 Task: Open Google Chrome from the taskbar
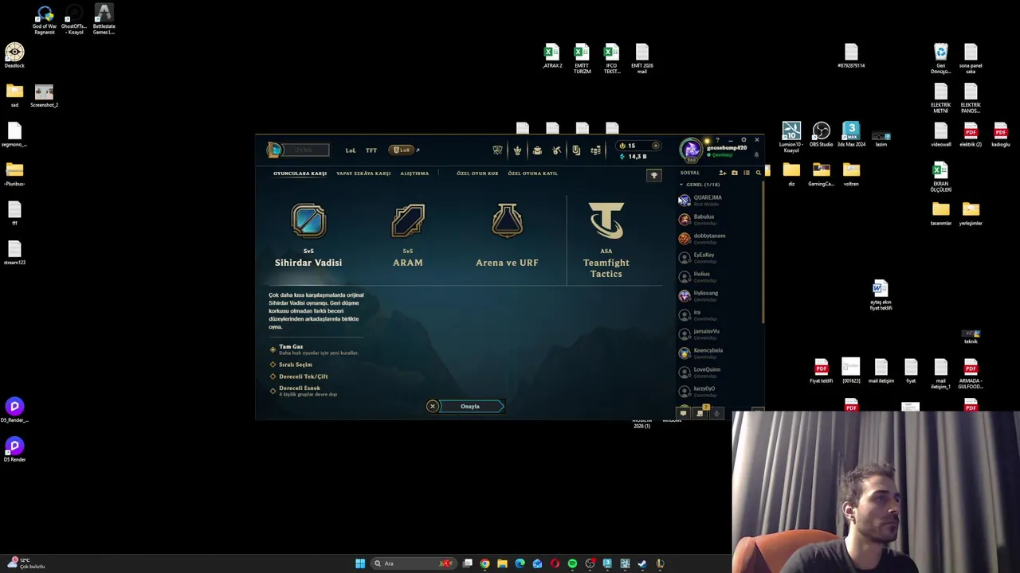pyautogui.click(x=484, y=563)
